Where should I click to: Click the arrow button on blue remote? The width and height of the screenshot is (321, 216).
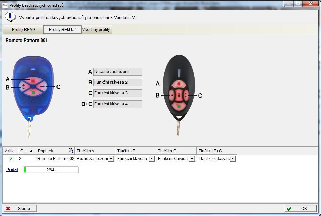42,87
